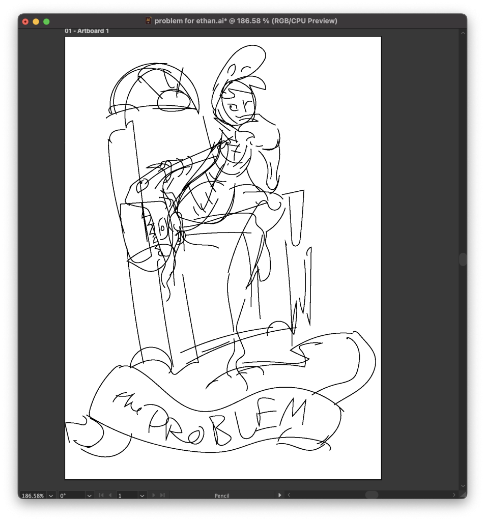Click the vertical scrollbar thumb
The height and width of the screenshot is (521, 485).
(x=463, y=259)
